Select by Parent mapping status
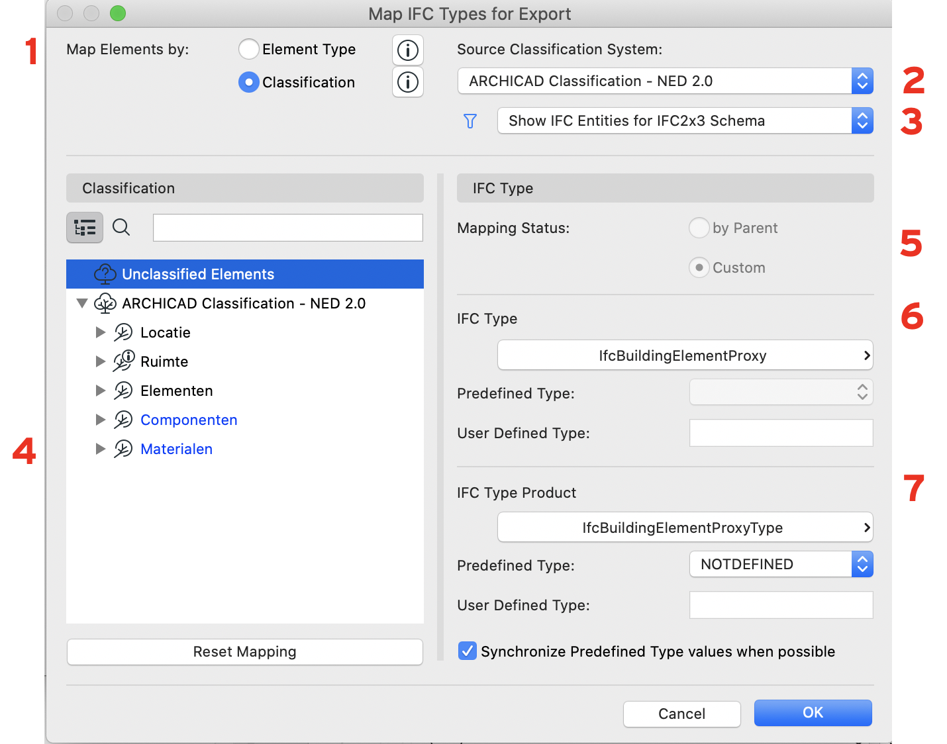This screenshot has width=947, height=744. point(699,228)
